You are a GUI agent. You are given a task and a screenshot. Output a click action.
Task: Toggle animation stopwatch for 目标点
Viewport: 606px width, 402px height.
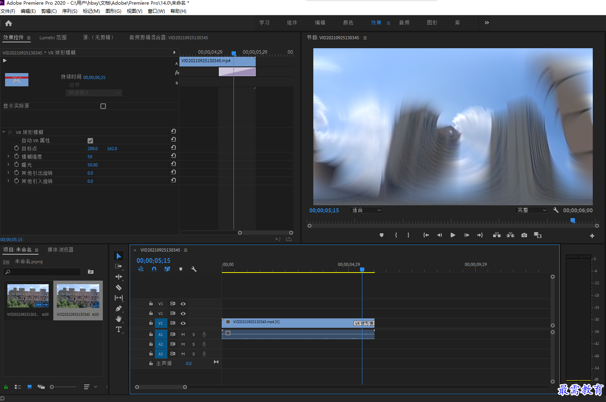16,148
